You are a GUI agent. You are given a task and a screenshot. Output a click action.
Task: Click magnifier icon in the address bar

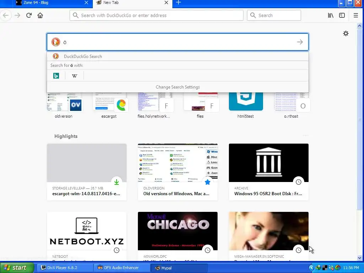[x=75, y=15]
